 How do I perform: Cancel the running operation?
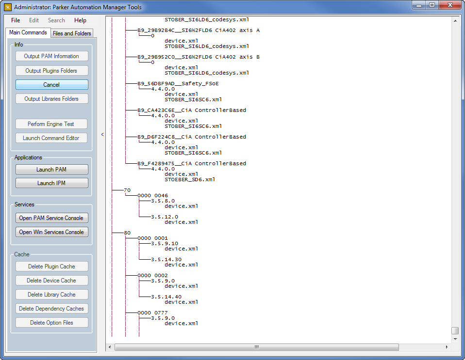[x=51, y=85]
